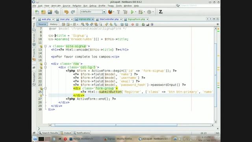Click Find Next Occurrence icon

(92, 24)
